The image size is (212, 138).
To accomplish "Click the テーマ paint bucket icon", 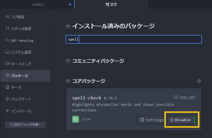I will (x=8, y=87).
